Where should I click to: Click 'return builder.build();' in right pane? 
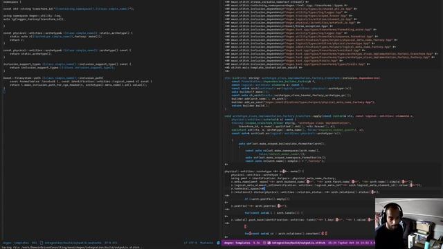(250, 106)
